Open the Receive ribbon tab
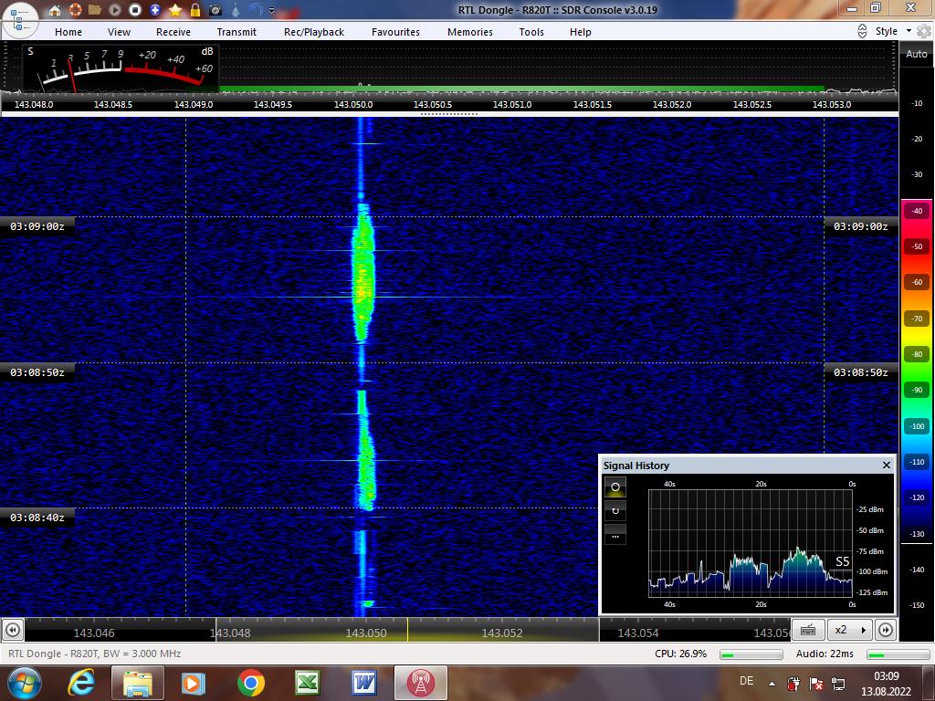 [x=173, y=32]
